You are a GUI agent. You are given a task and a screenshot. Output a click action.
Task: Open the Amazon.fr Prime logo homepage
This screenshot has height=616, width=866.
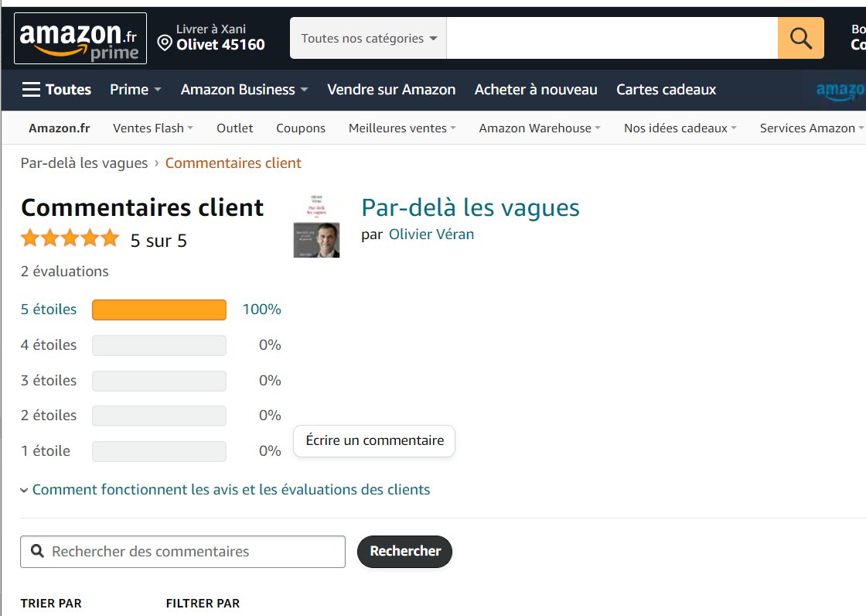(80, 39)
